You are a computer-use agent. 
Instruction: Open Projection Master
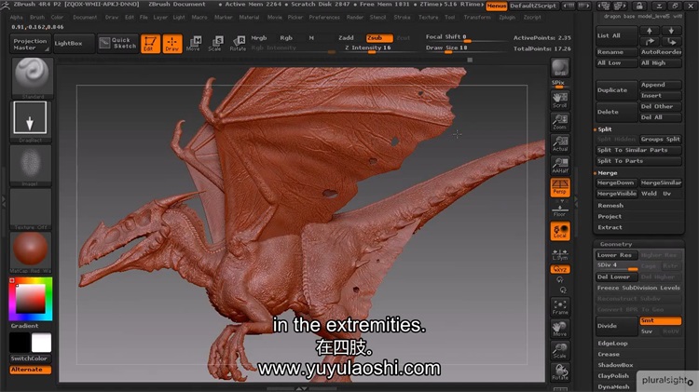[30, 44]
